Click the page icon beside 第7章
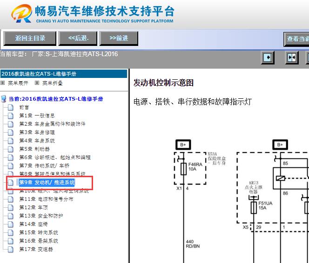The height and width of the screenshot is (263, 309). click(11, 166)
